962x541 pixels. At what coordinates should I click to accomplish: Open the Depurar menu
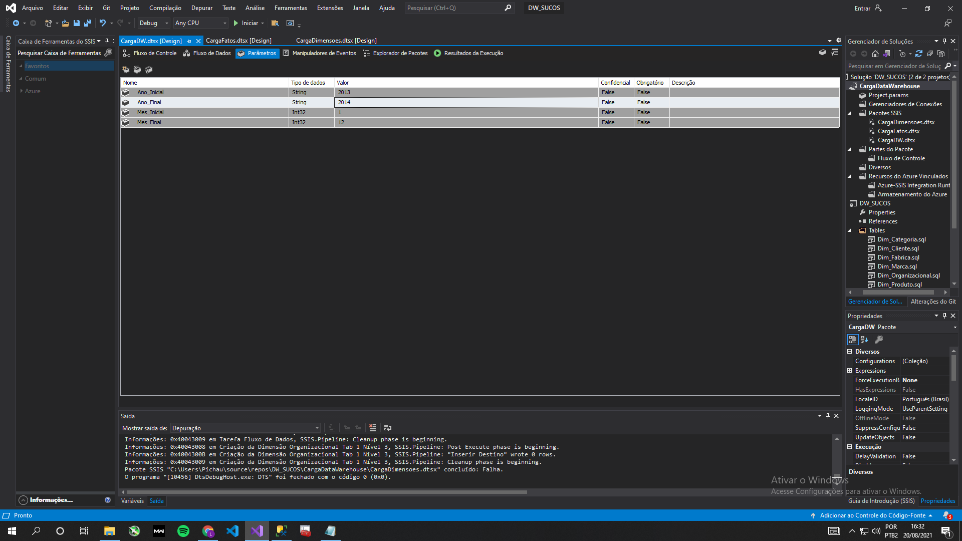pos(202,8)
